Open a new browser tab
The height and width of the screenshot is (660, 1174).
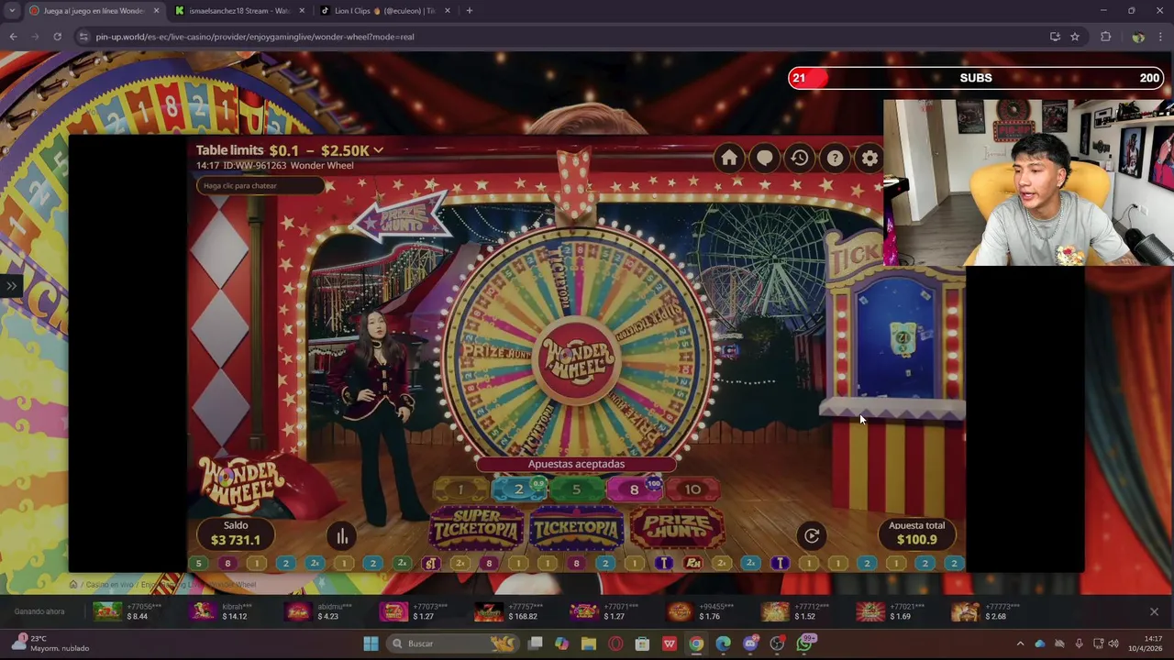click(469, 11)
